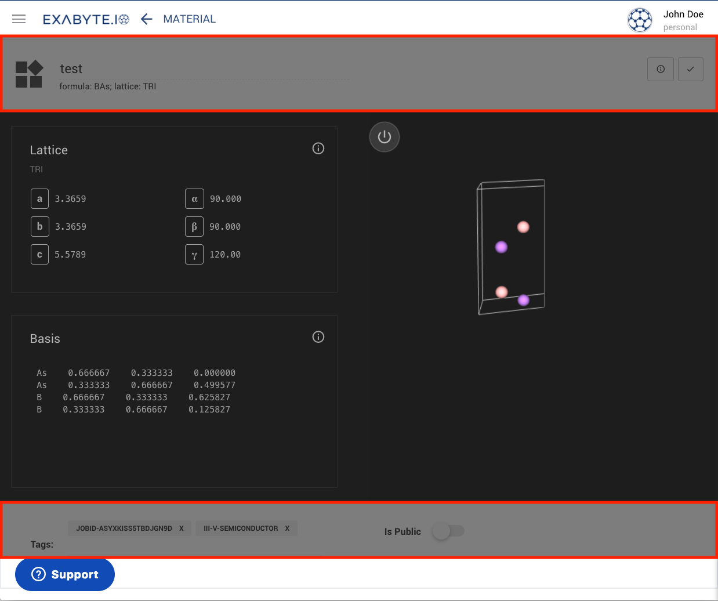Image resolution: width=718 pixels, height=601 pixels.
Task: Click the power button in the 3D viewer
Action: point(384,136)
